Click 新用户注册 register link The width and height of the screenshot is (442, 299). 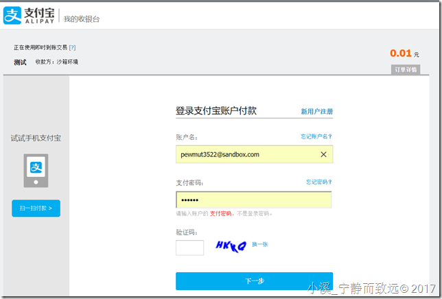317,112
